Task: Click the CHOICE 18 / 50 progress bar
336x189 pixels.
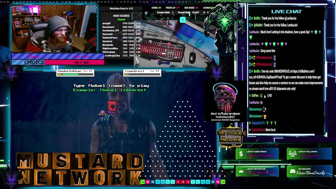Action: pos(58,62)
